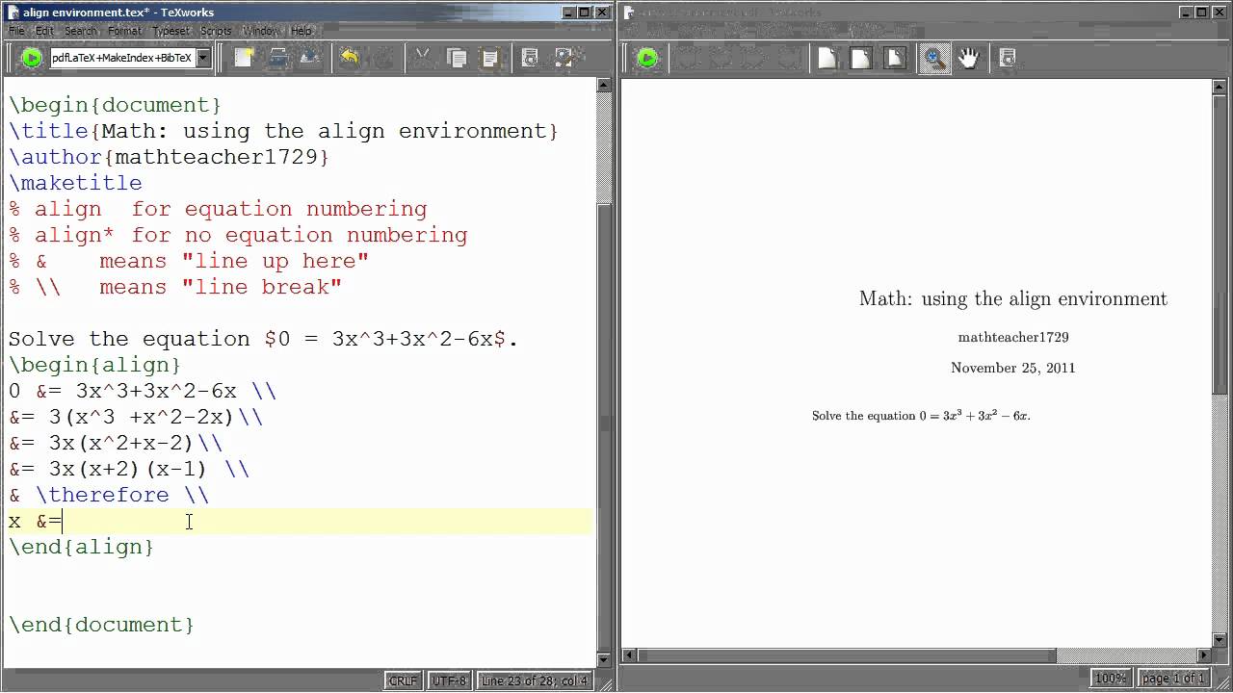Click the comment '% align* for no equation numbering'
The image size is (1233, 693).
[x=238, y=235]
